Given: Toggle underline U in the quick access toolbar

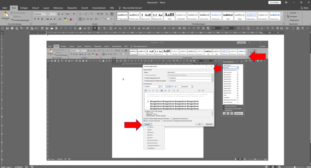Looking at the screenshot, I should [139, 28].
